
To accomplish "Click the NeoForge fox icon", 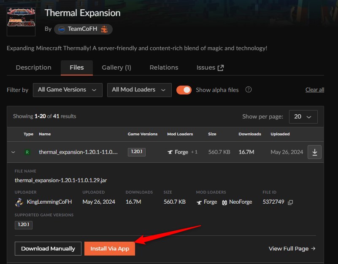I will point(224,202).
